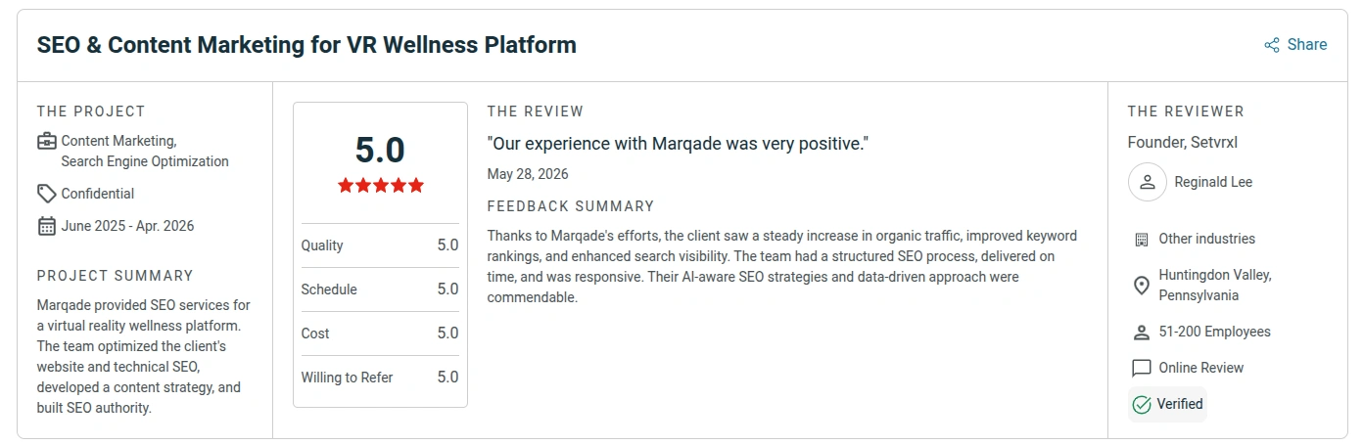Click the Share icon

pyautogui.click(x=1272, y=45)
